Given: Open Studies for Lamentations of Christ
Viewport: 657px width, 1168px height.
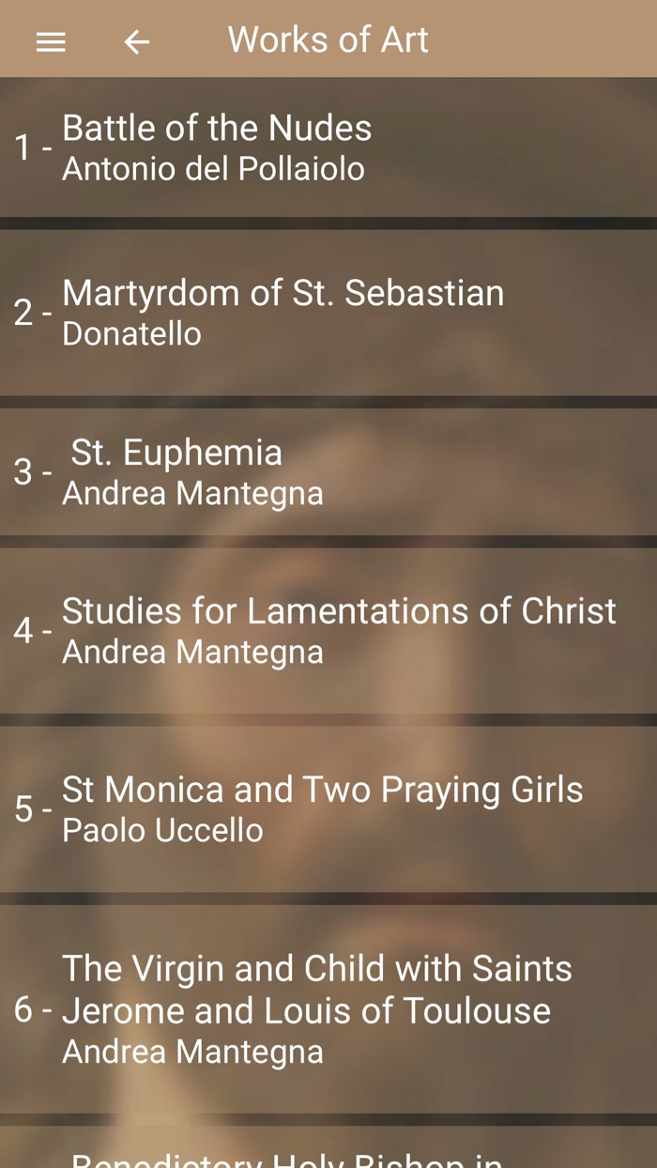Looking at the screenshot, I should [328, 630].
